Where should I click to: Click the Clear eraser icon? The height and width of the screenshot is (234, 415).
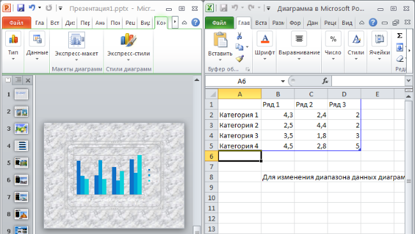400,59
